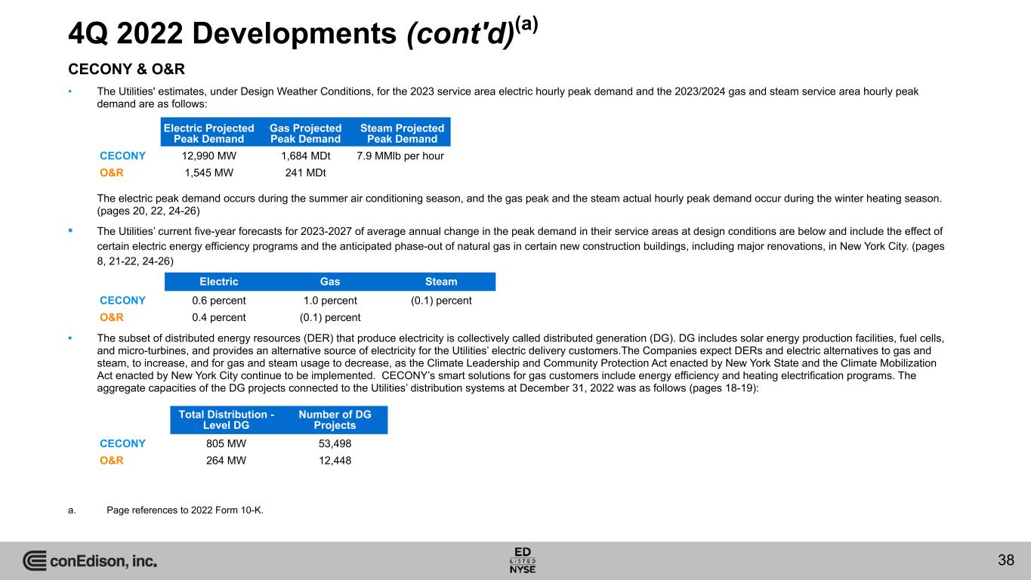Click the conEdison, inc. logo
Image resolution: width=1031 pixels, height=580 pixels.
tap(90, 561)
